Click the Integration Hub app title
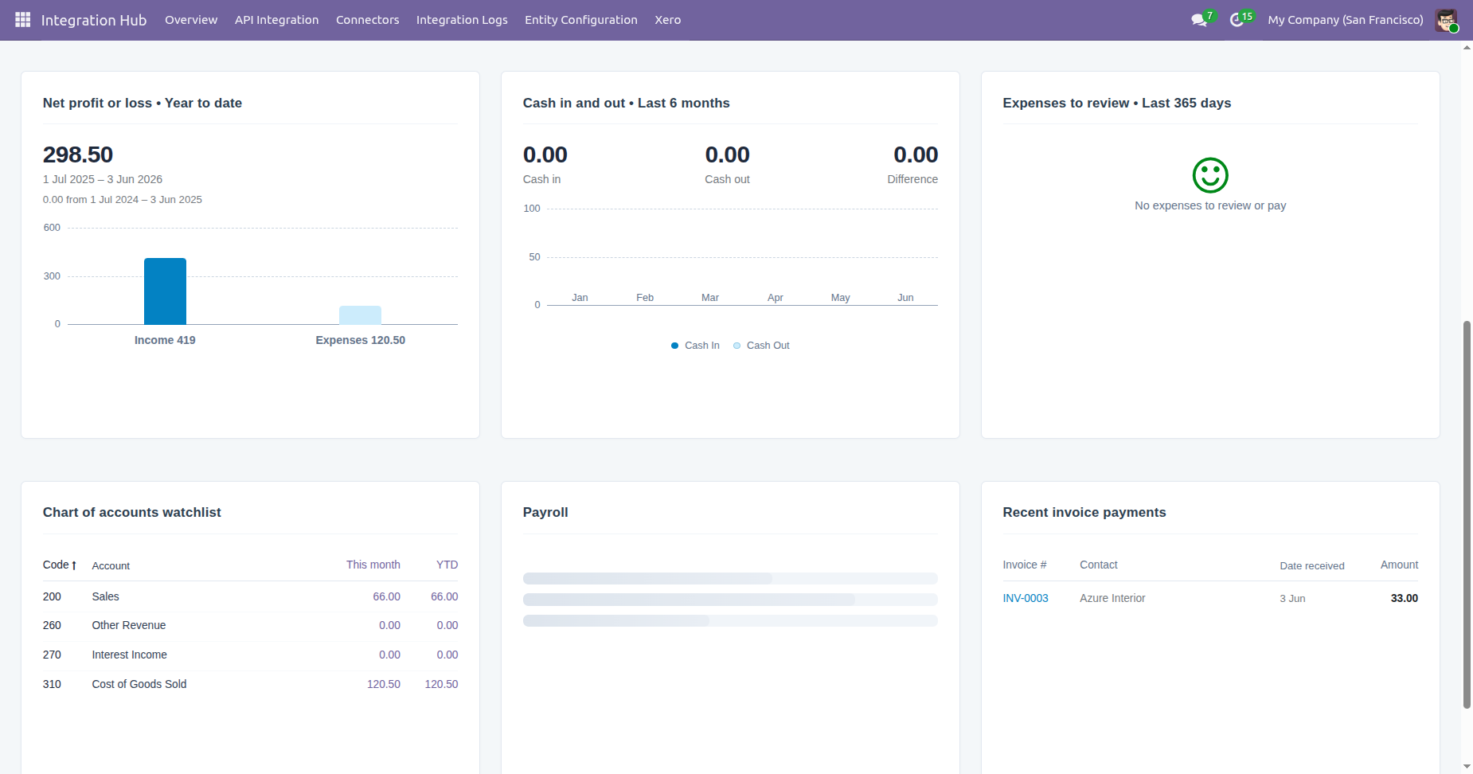 coord(94,20)
